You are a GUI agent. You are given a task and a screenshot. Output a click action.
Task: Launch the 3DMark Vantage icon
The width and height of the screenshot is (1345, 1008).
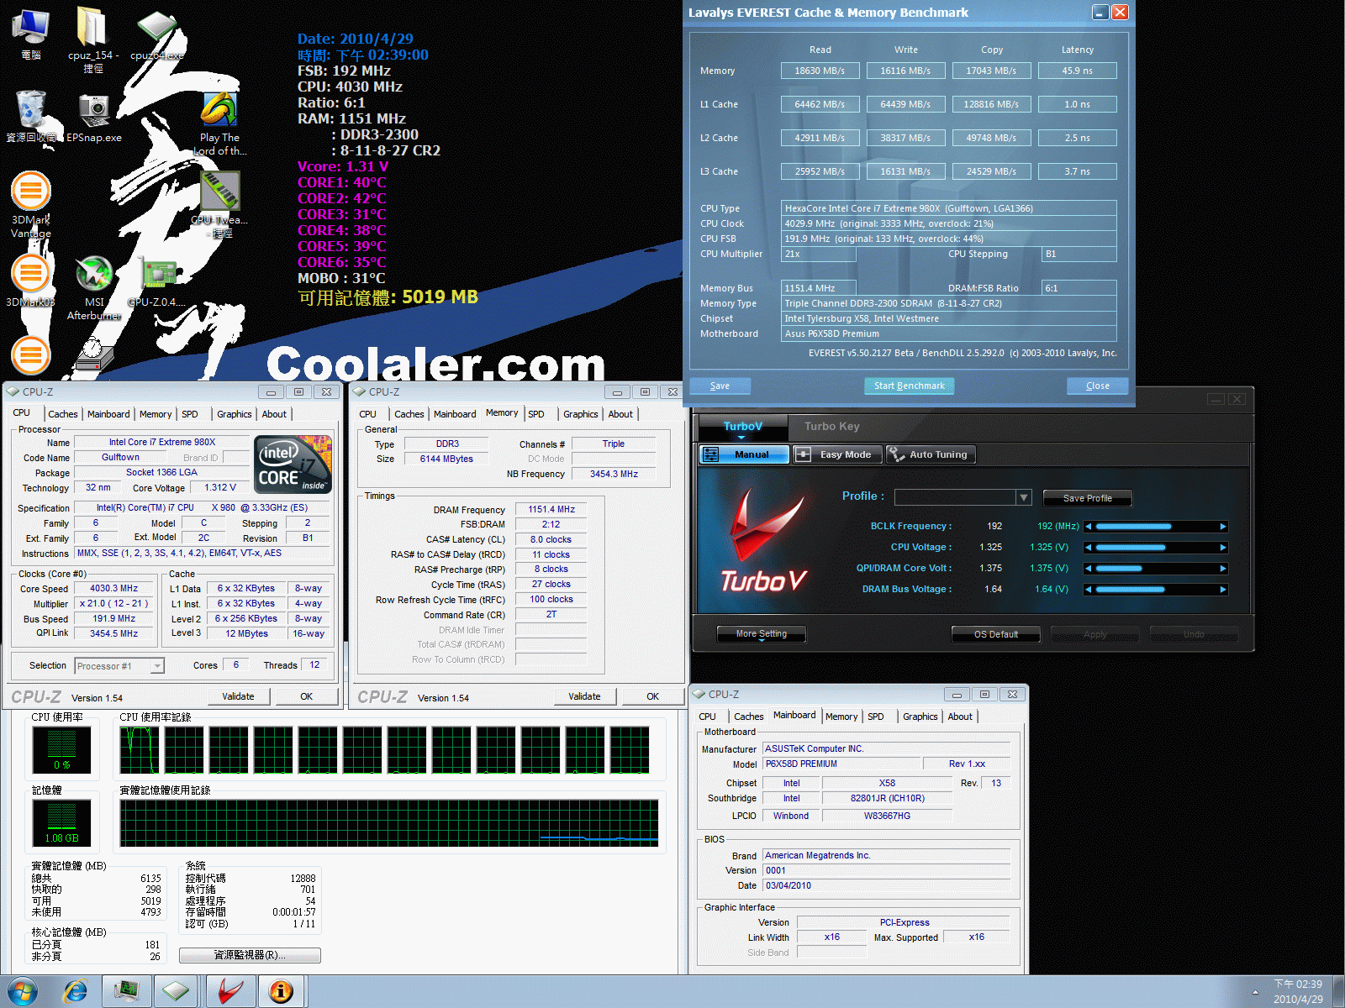(x=31, y=204)
